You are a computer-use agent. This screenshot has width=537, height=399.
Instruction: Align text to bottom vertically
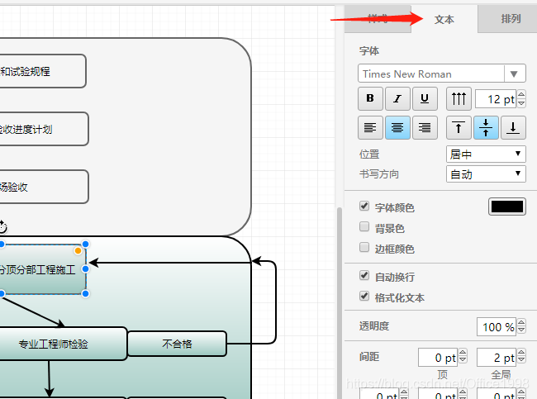tap(513, 128)
